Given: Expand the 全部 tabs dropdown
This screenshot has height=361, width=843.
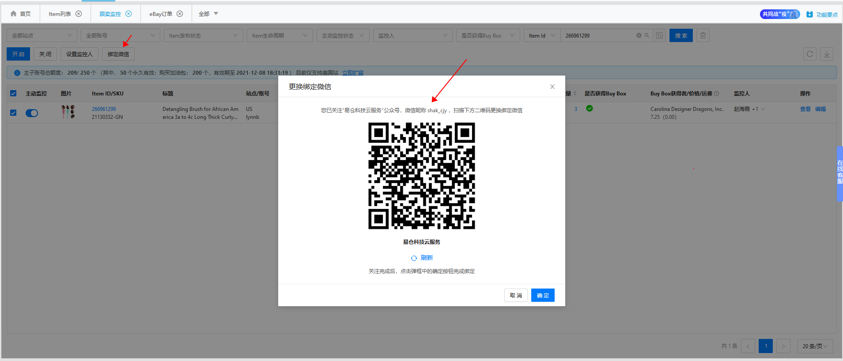Looking at the screenshot, I should click(x=208, y=14).
